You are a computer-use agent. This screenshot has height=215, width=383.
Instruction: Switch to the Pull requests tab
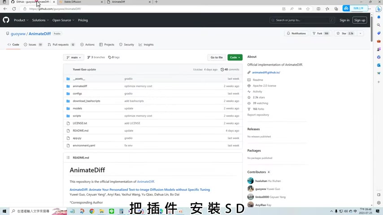click(61, 45)
